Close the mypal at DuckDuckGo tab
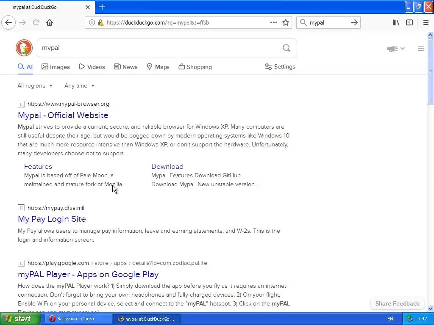Viewport: 434px width, 325px height. (87, 7)
